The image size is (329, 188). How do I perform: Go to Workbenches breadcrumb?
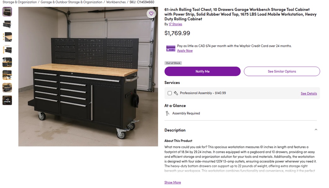coord(116,2)
